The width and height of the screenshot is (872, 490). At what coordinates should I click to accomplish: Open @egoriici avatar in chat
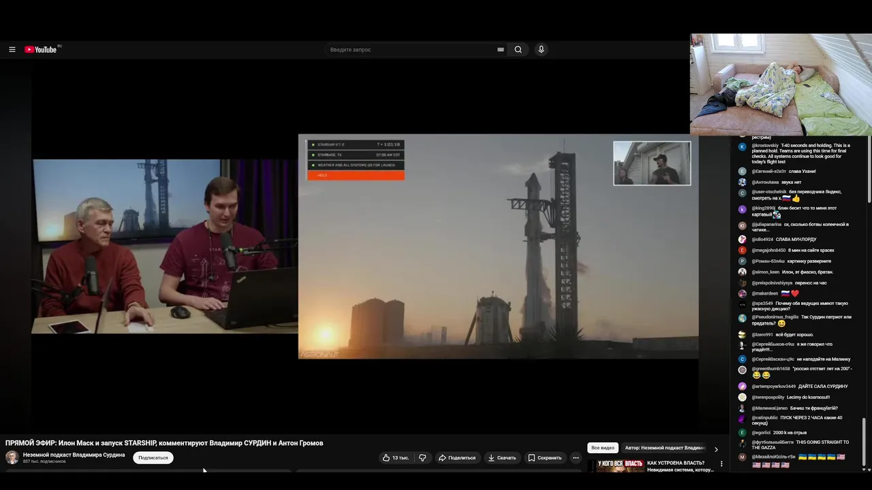click(x=743, y=433)
